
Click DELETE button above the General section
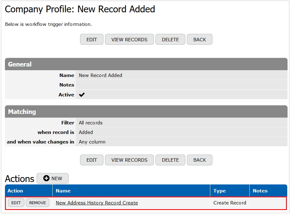pos(170,39)
